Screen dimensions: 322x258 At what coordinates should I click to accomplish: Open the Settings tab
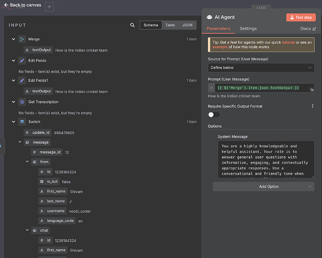pyautogui.click(x=248, y=28)
